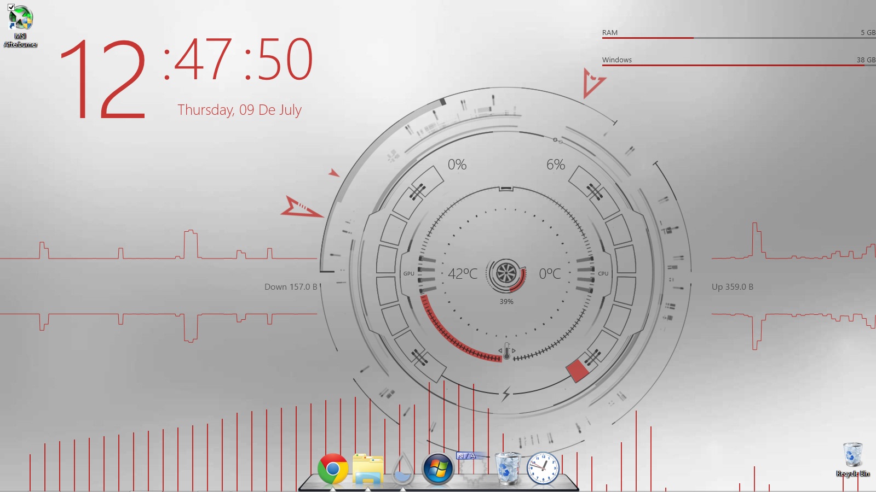Open the full Recycle Bin in dock
The image size is (876, 492).
coord(508,468)
